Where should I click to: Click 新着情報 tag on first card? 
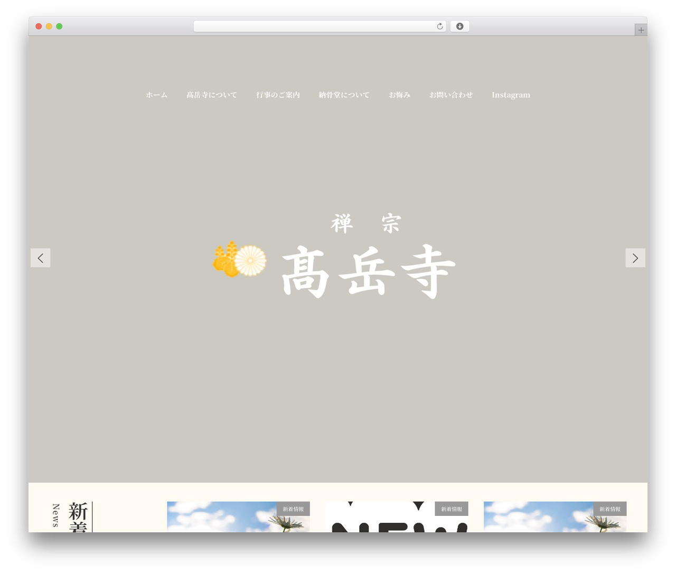point(293,509)
